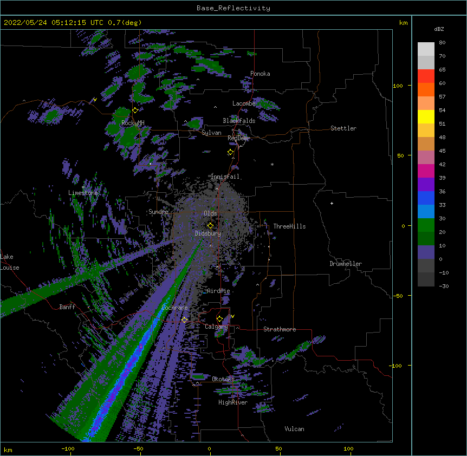Viewport: 467px width, 456px height.
Task: Click the Okotoks town label
Action: [223, 379]
